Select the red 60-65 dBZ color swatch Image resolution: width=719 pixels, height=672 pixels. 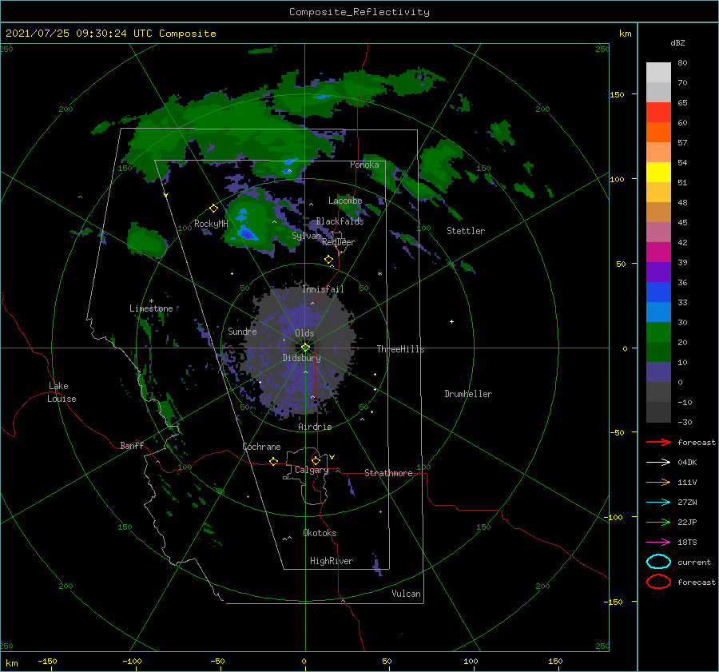658,113
